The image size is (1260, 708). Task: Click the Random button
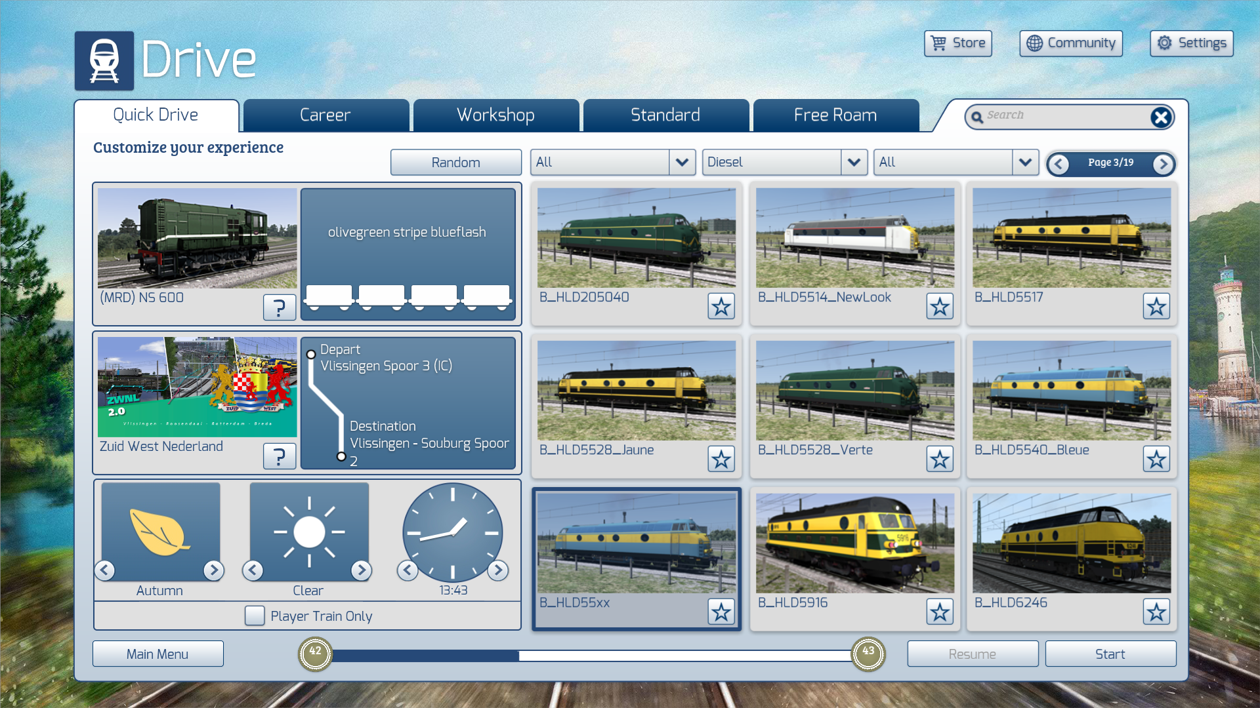coord(455,163)
